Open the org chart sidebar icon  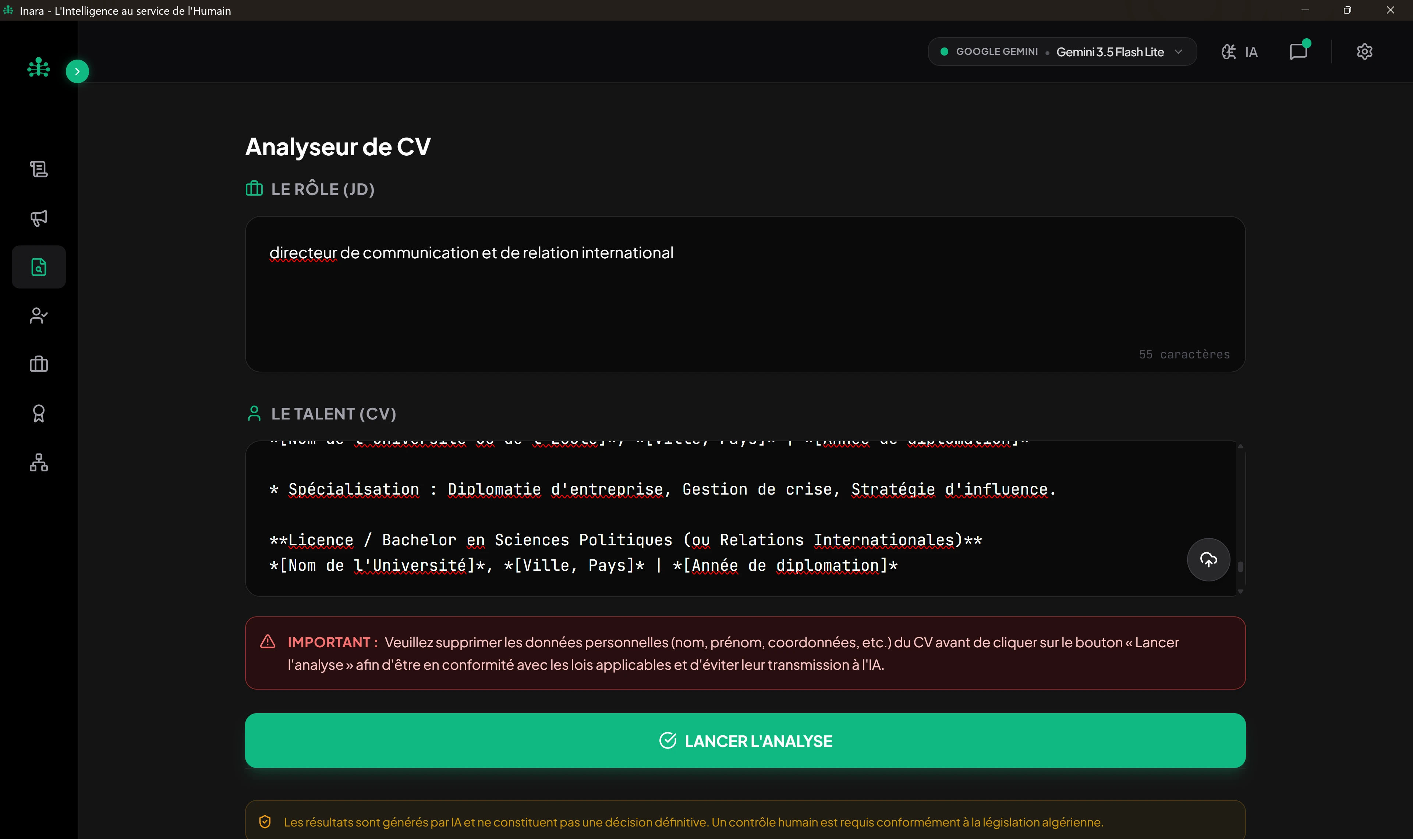pyautogui.click(x=38, y=463)
